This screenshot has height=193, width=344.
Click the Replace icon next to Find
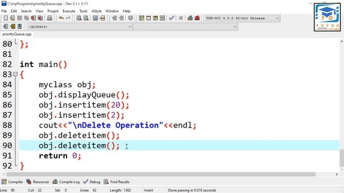86,18
